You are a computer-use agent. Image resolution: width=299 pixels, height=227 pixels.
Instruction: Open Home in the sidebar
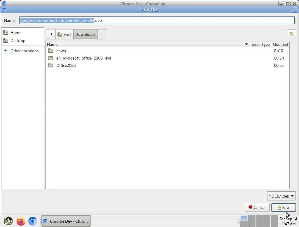click(23, 33)
